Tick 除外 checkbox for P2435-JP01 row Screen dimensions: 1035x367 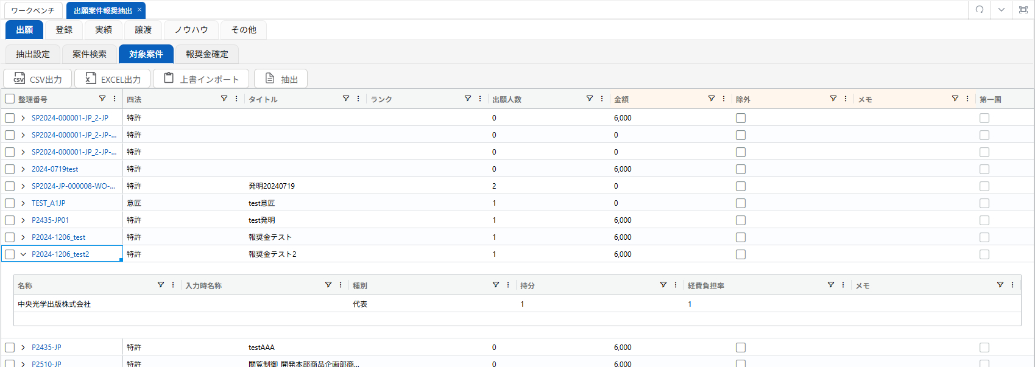pos(741,220)
